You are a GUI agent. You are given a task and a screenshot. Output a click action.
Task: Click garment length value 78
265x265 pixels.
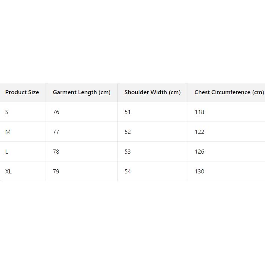click(56, 152)
